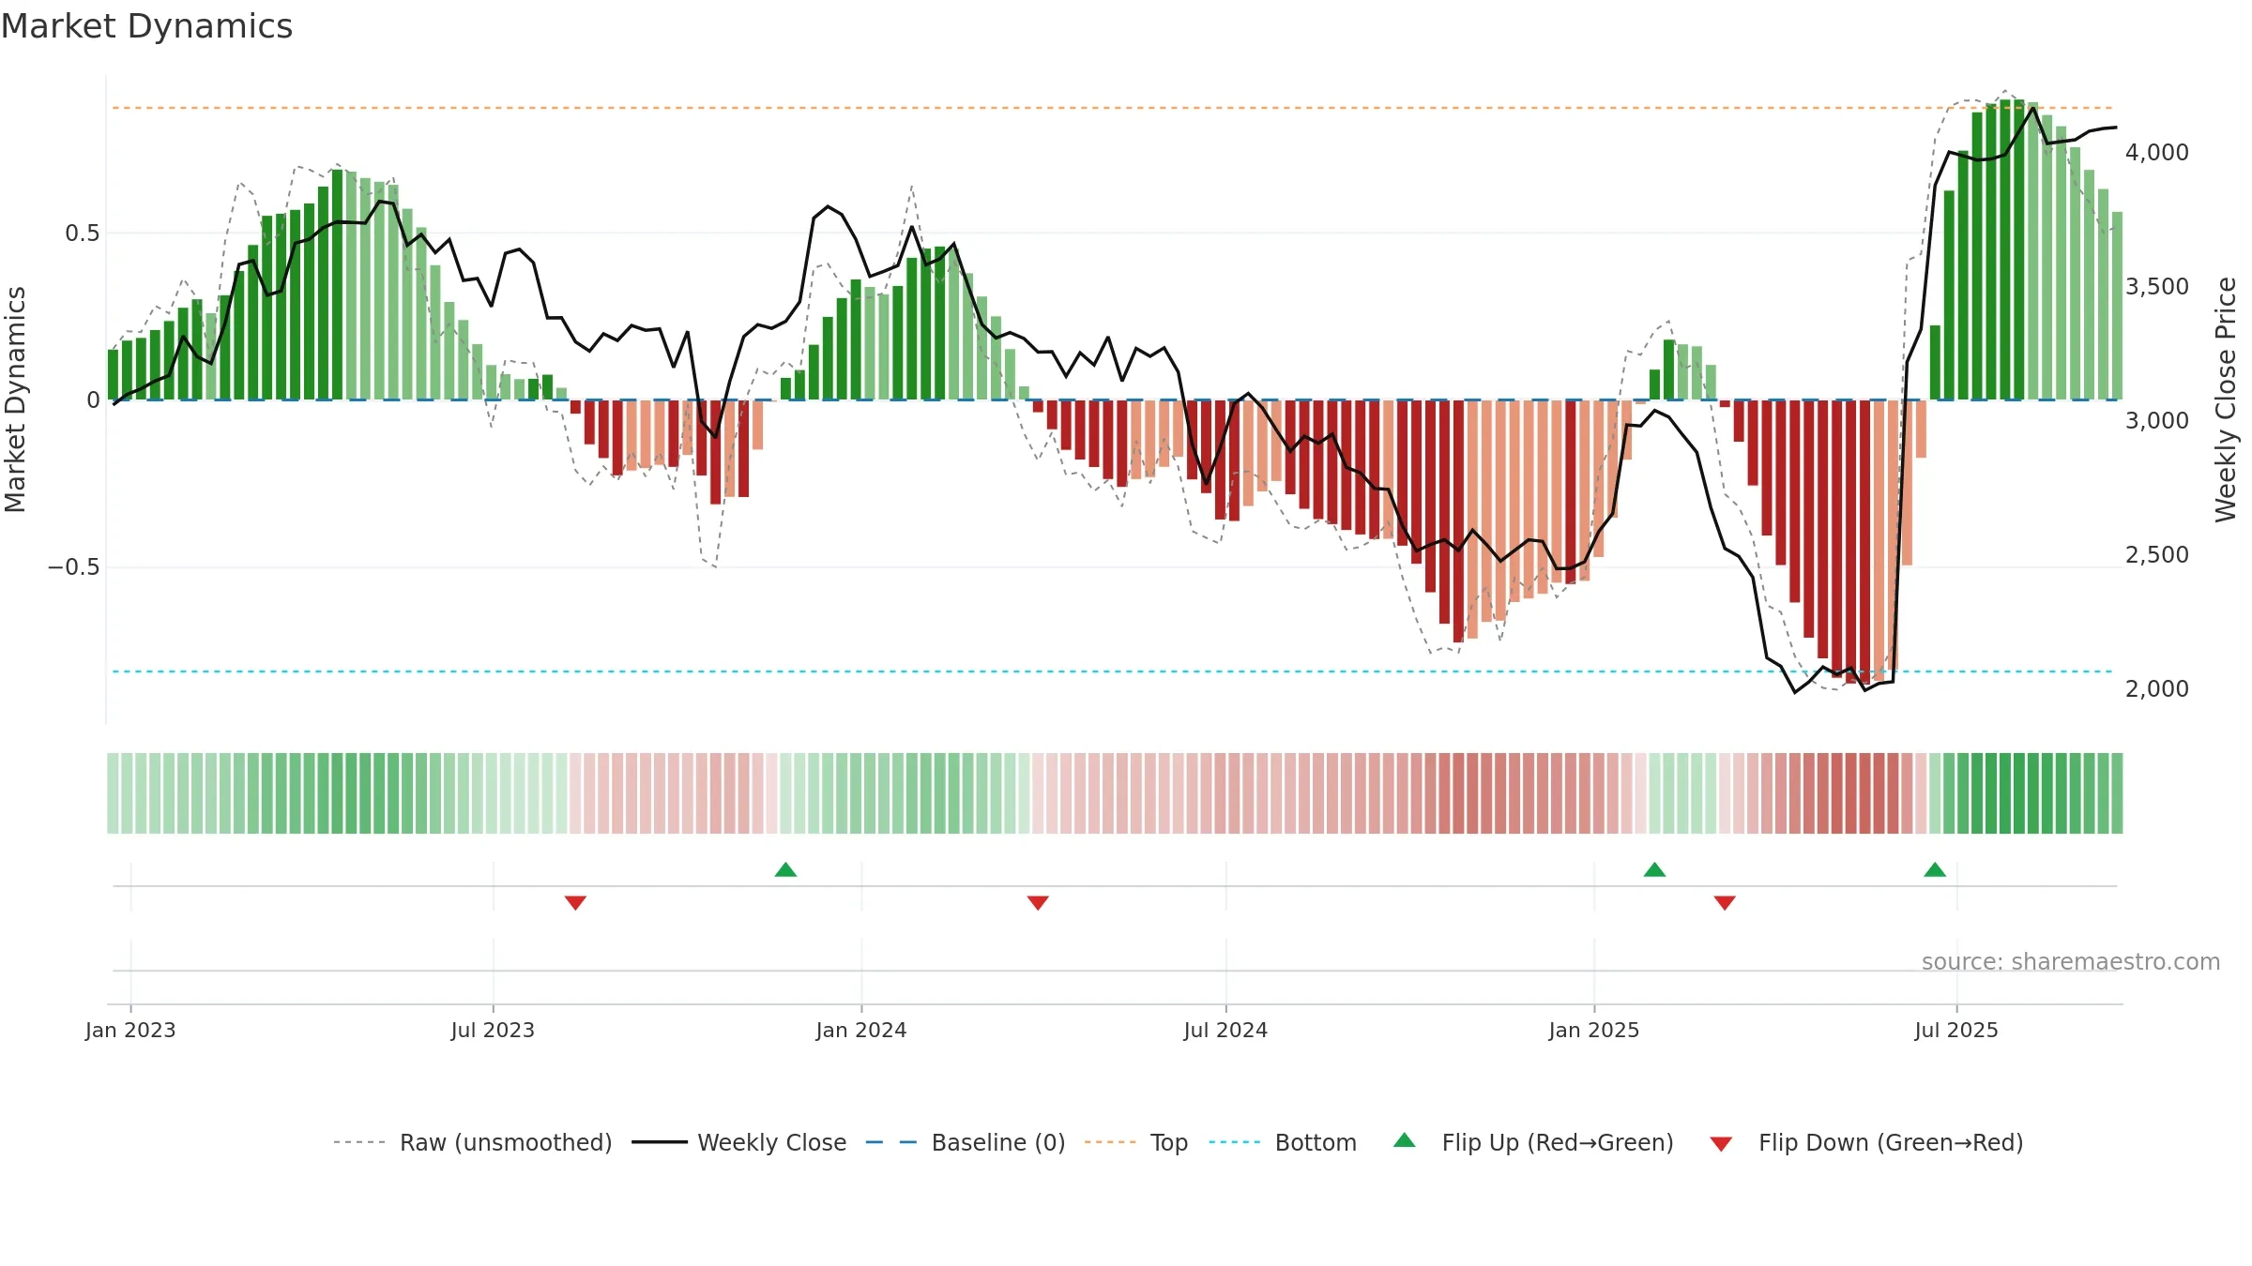Click the Market Dynamics chart title
The height and width of the screenshot is (1266, 2252).
(x=146, y=26)
